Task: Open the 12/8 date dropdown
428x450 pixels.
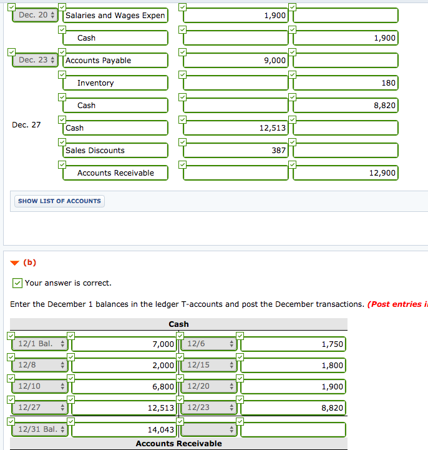Action: pyautogui.click(x=40, y=365)
